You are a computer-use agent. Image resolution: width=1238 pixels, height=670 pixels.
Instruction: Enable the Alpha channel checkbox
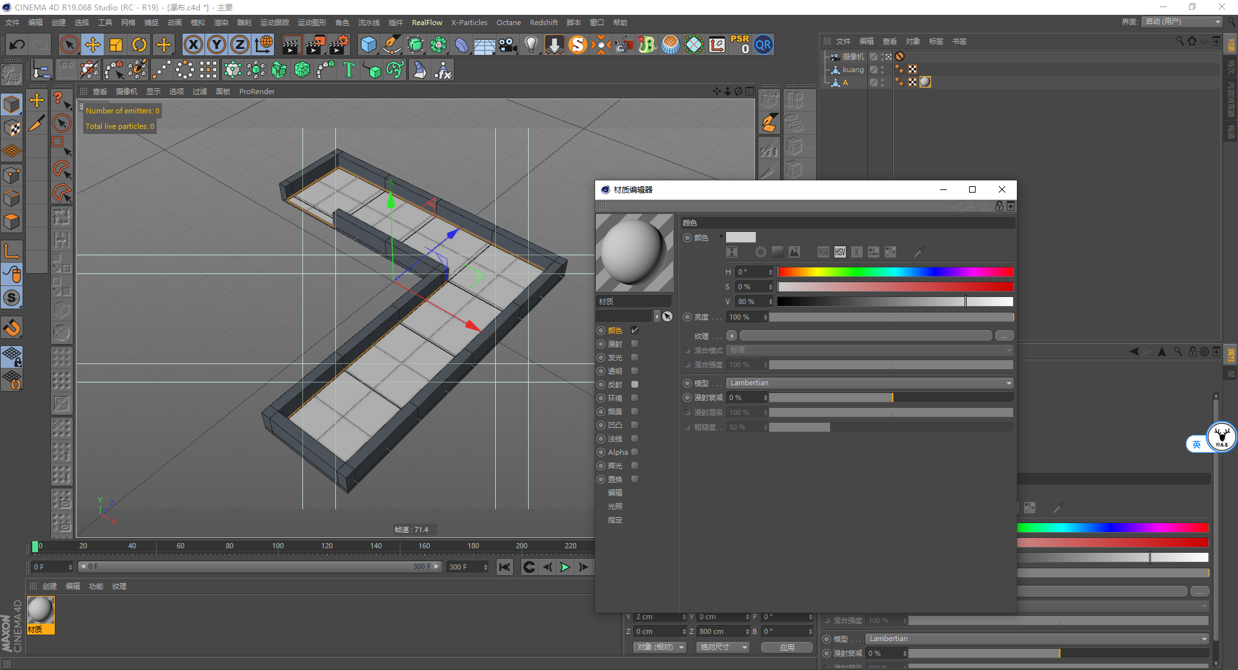click(x=634, y=452)
